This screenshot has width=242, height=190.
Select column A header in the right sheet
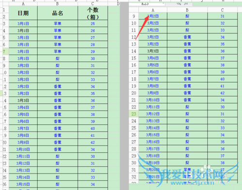click(153, 10)
